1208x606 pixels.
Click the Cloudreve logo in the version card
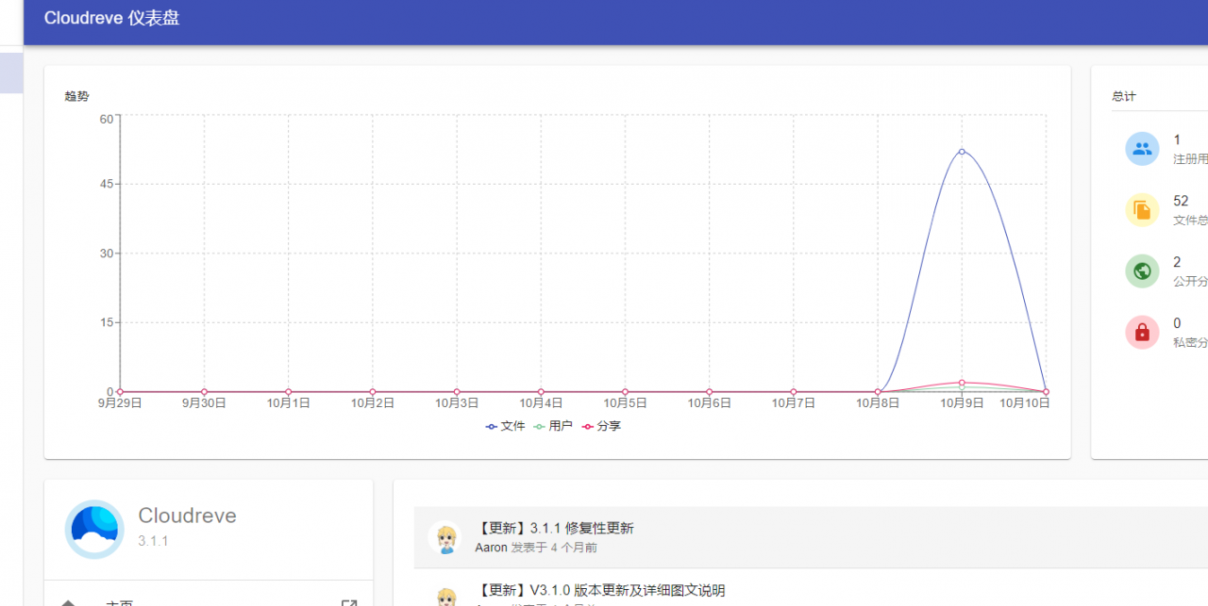[x=94, y=529]
